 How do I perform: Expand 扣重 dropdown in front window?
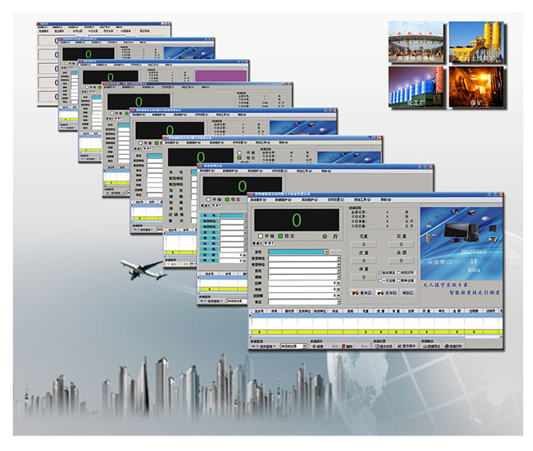(x=339, y=283)
